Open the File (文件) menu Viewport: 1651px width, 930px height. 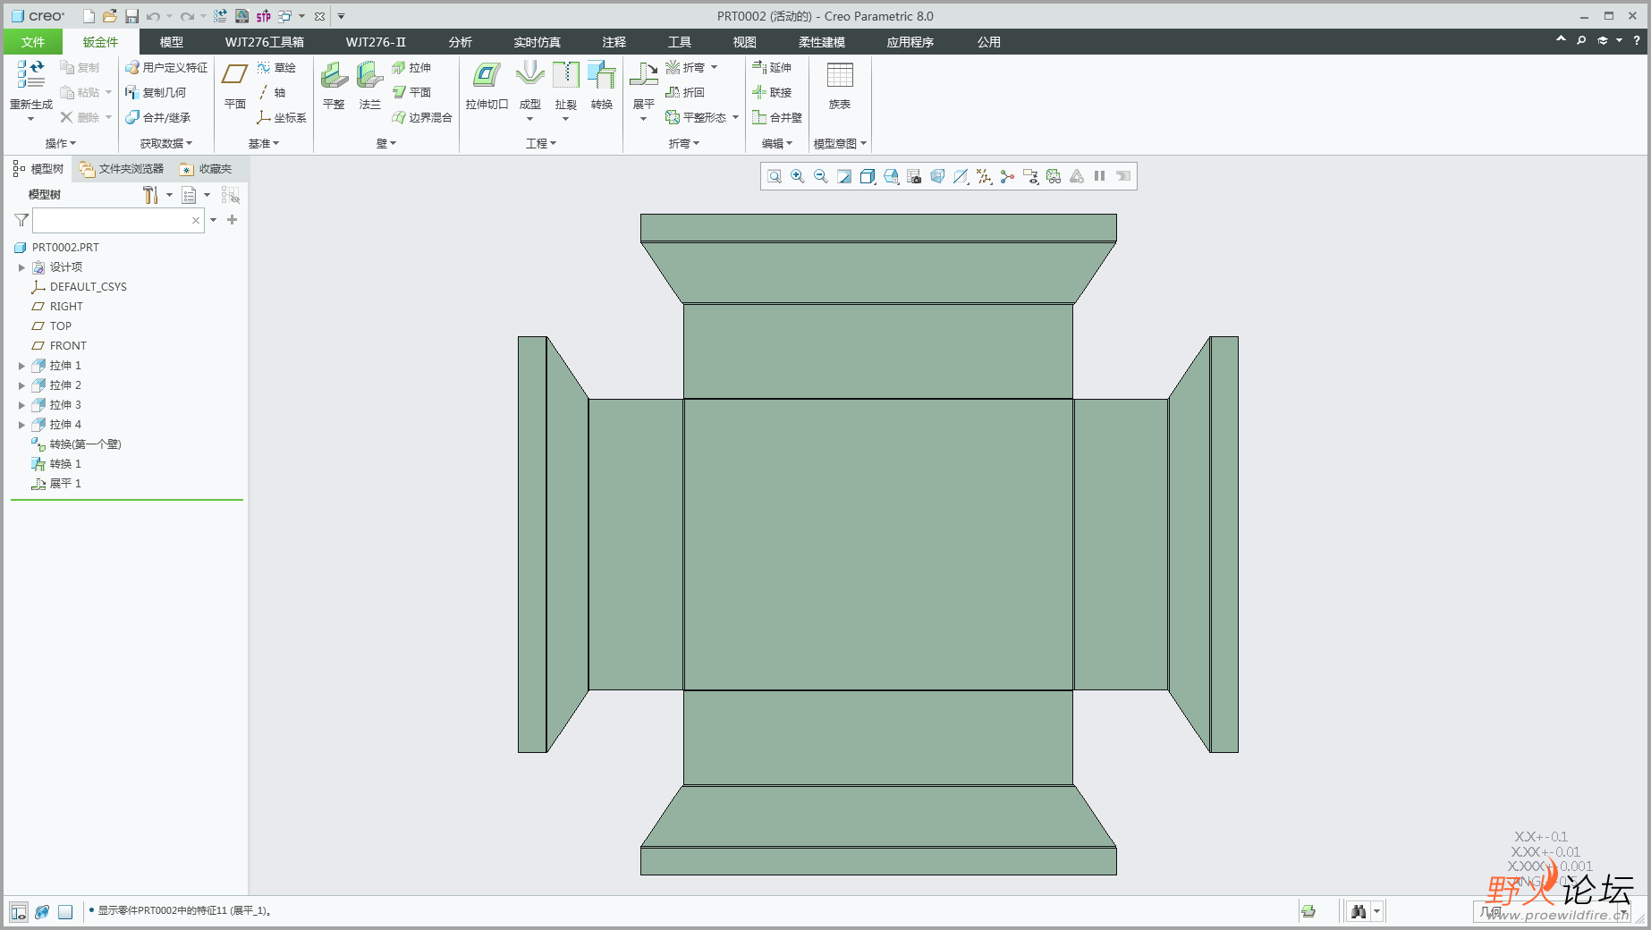[x=33, y=42]
